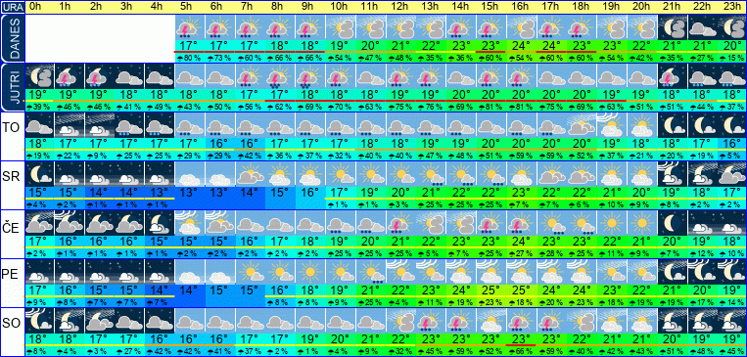Open the JUTRI day row tab

12,87
